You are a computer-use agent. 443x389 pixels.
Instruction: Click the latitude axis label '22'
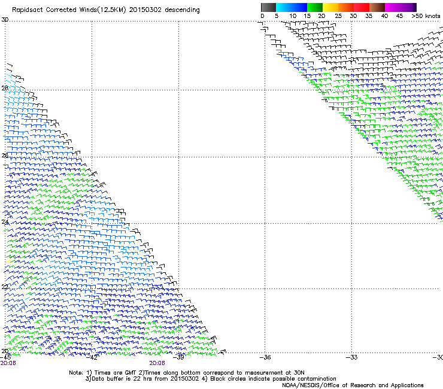5,287
